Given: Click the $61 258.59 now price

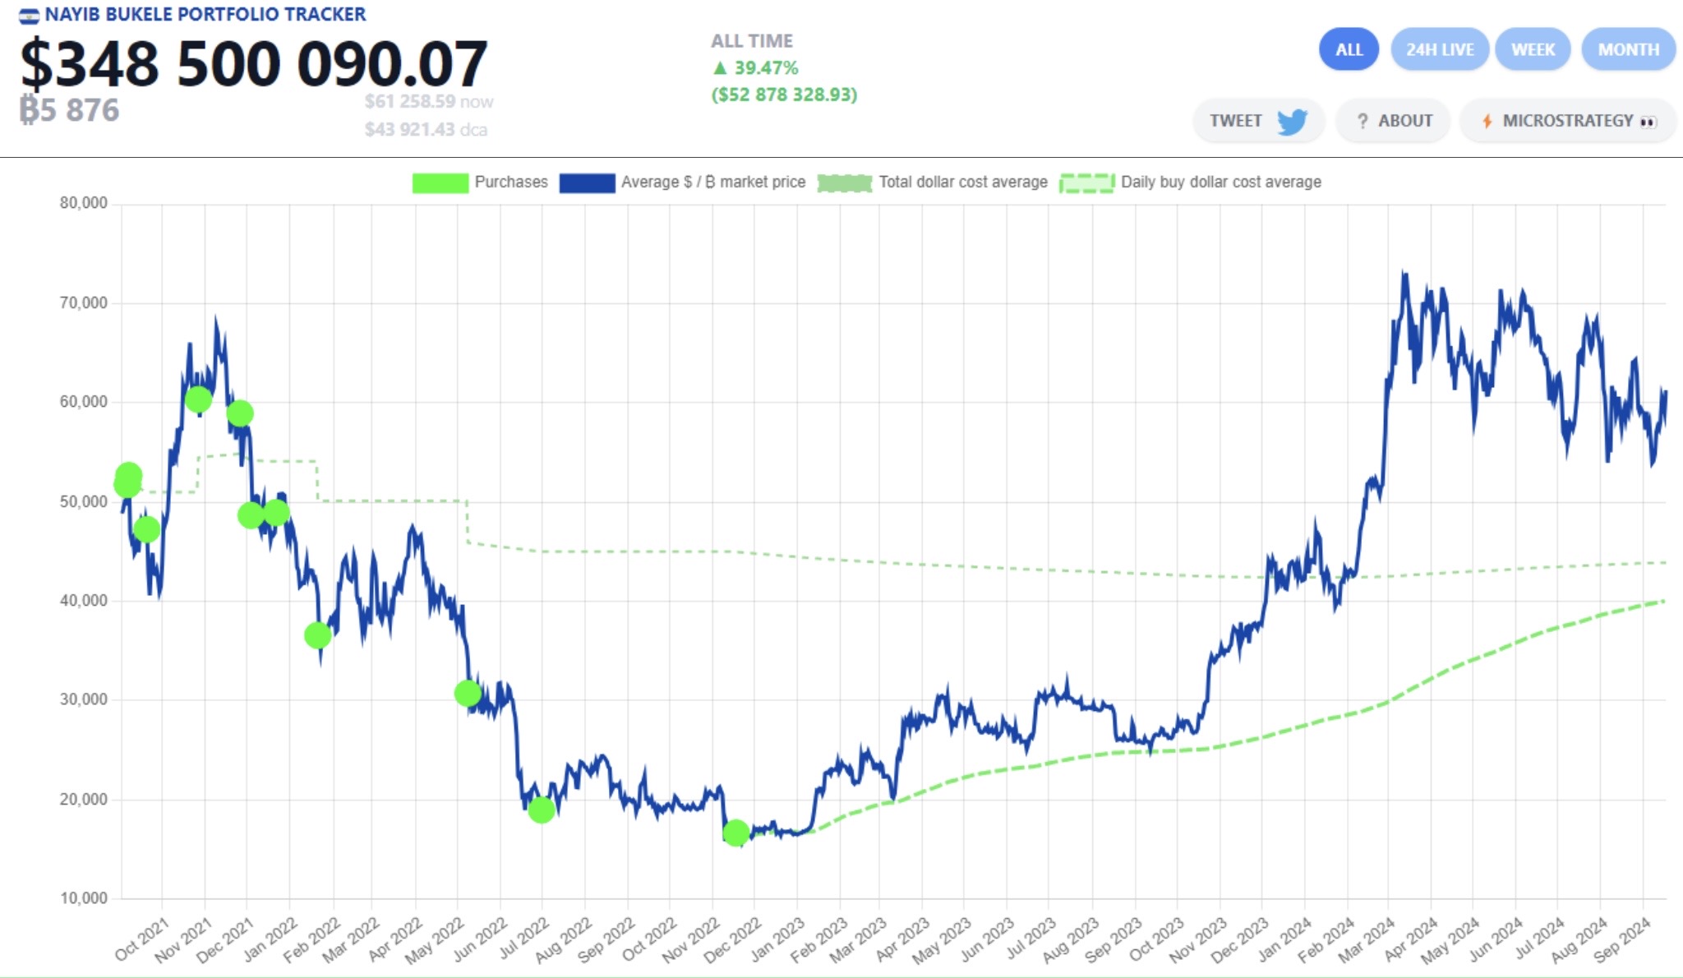Looking at the screenshot, I should click(429, 102).
